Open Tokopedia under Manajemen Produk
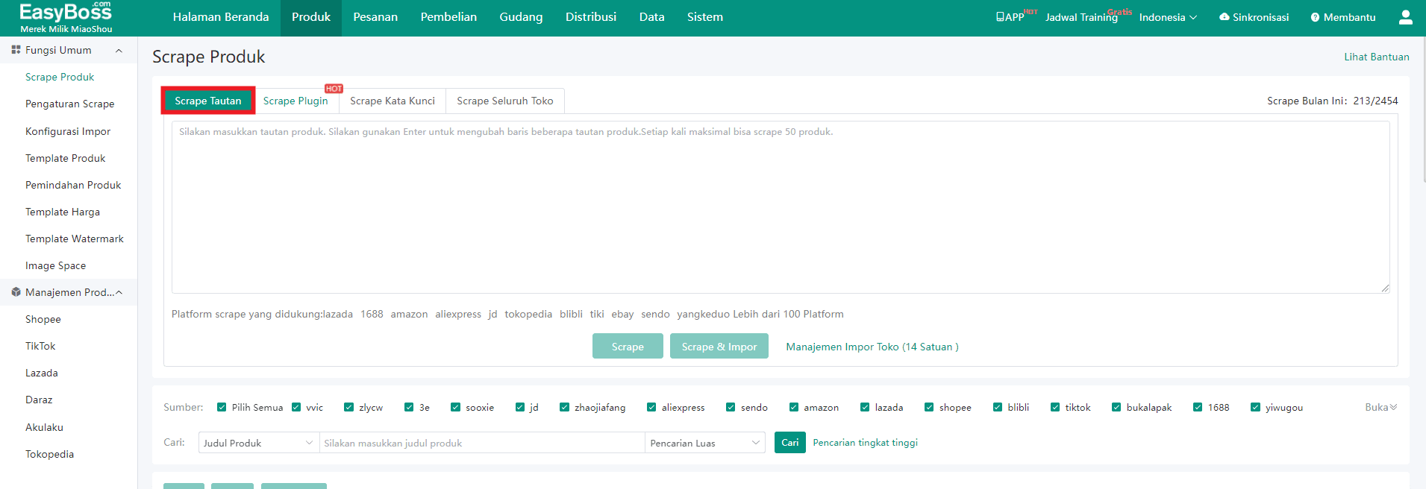Screen dimensions: 1426x489 click(x=50, y=454)
